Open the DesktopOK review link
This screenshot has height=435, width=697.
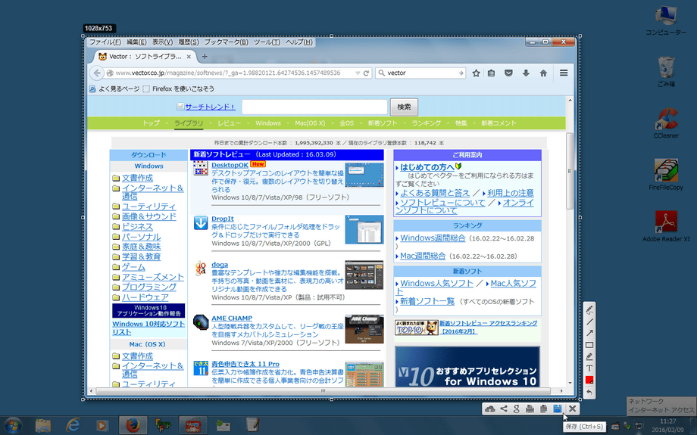(x=230, y=165)
